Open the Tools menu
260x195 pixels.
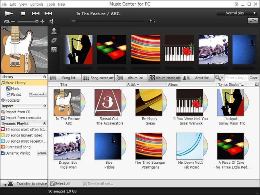(x=50, y=4)
